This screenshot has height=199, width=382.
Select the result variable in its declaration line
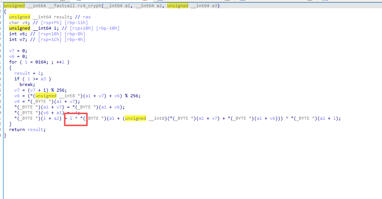pos(62,17)
